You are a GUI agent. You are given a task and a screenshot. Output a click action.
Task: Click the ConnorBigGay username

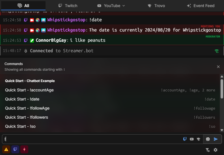click(x=51, y=40)
